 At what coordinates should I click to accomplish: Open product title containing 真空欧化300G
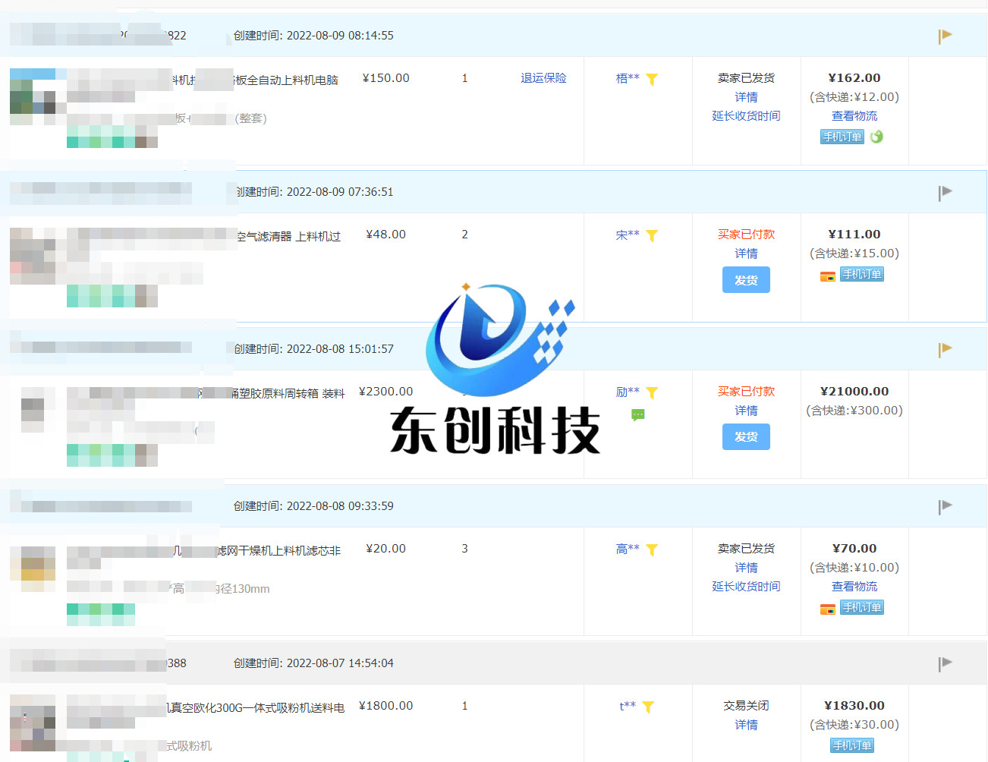click(255, 708)
